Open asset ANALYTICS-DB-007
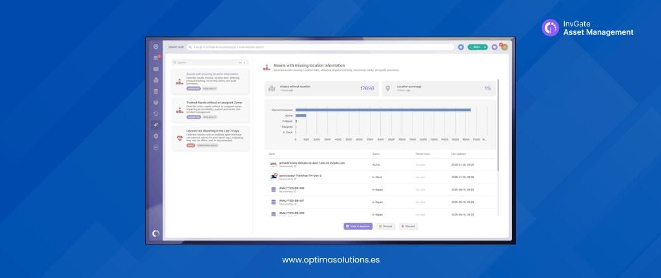Viewport: 661px width, 278px height. click(x=291, y=201)
